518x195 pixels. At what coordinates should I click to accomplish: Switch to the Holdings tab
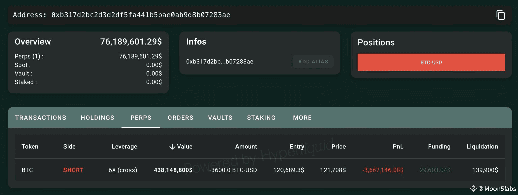pos(97,118)
